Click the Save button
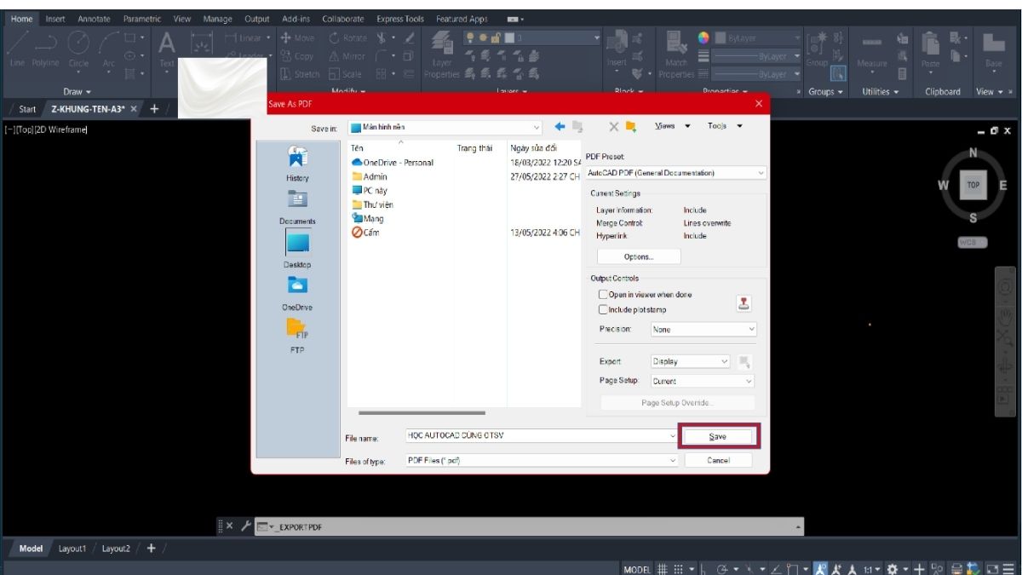This screenshot has width=1022, height=575. (x=718, y=436)
